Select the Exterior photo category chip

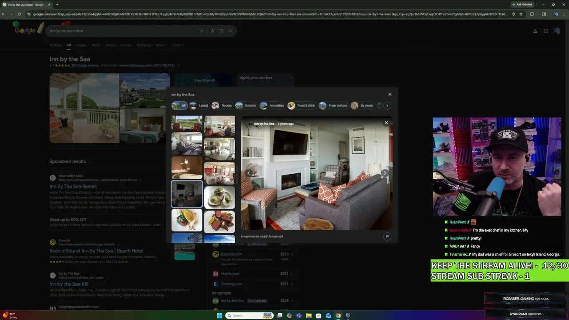[x=246, y=105]
